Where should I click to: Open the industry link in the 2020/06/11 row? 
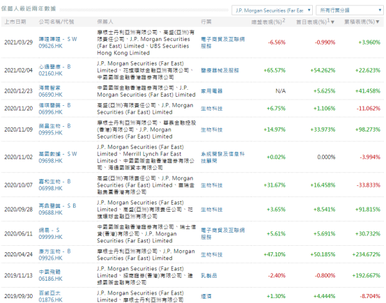pos(223,233)
